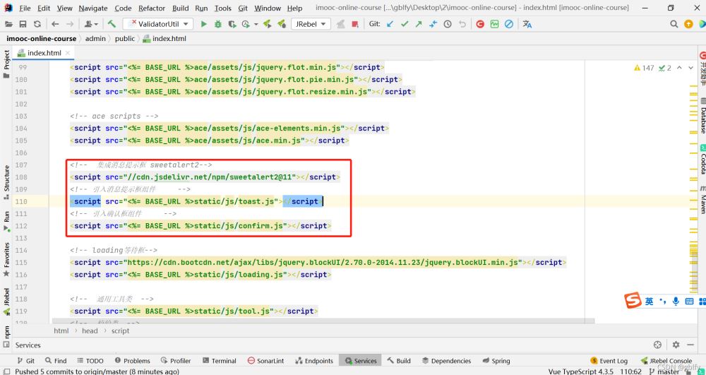The height and width of the screenshot is (375, 706).
Task: Run with JRebel green rocket icon
Action: click(x=268, y=24)
